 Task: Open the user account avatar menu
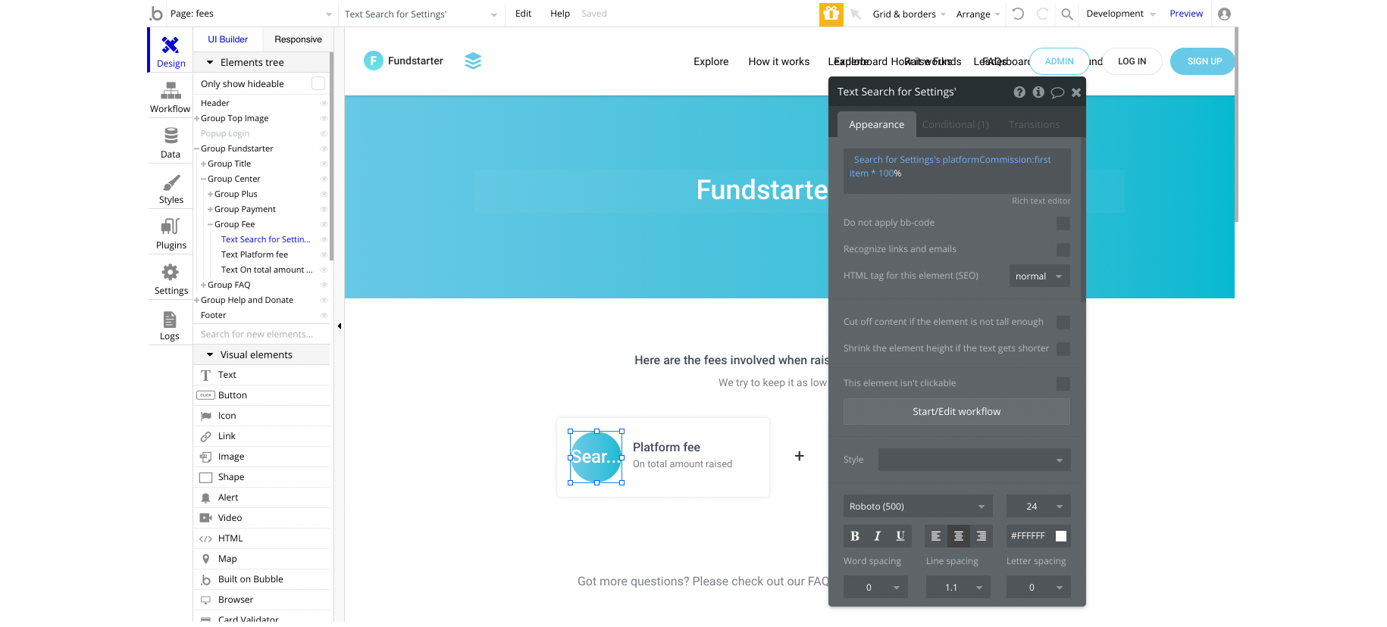click(1224, 14)
